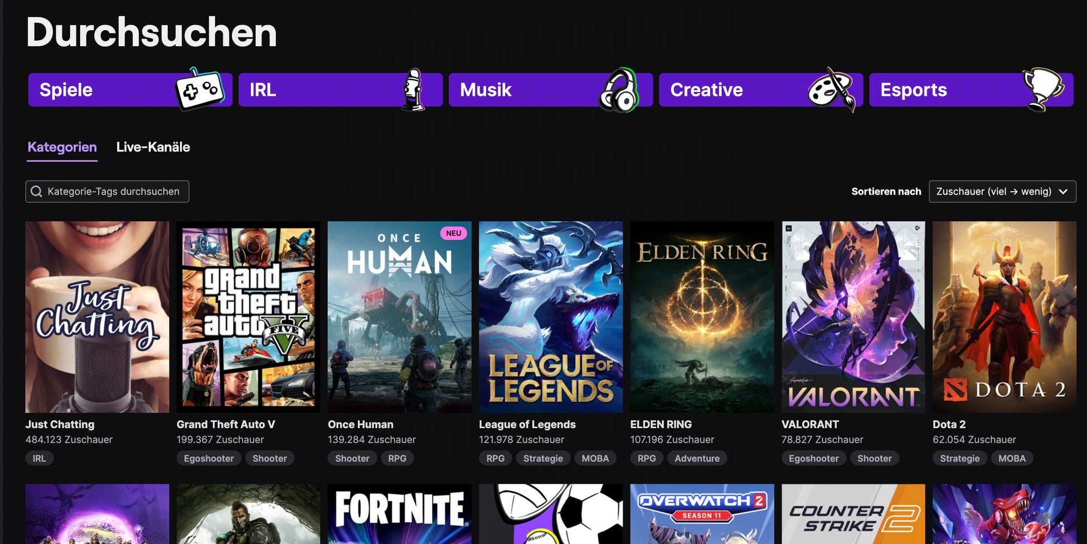The width and height of the screenshot is (1087, 544).
Task: Select MOBA tag under Dota 2
Action: tap(1012, 458)
